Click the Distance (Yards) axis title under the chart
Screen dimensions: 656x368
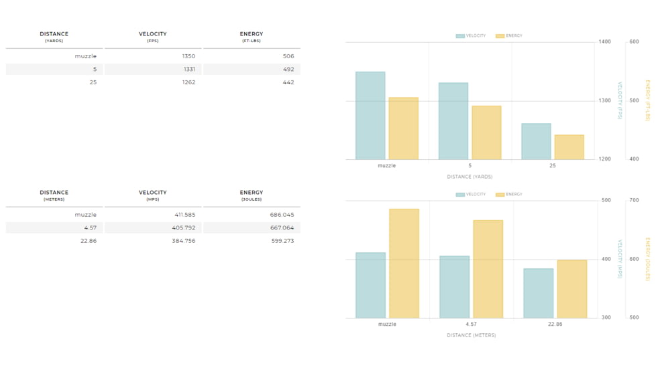tap(470, 177)
